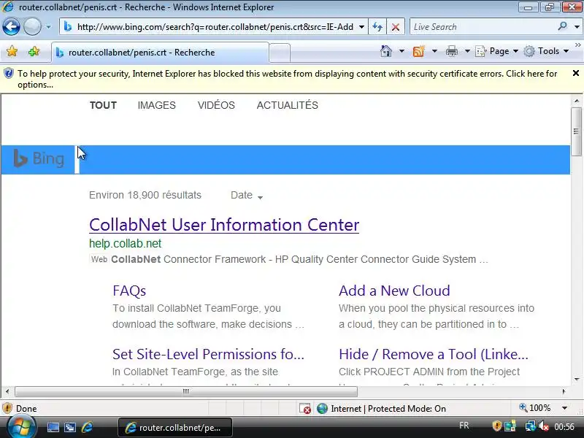Click the vertical scrollbar up arrow
This screenshot has height=438, width=584.
577,101
